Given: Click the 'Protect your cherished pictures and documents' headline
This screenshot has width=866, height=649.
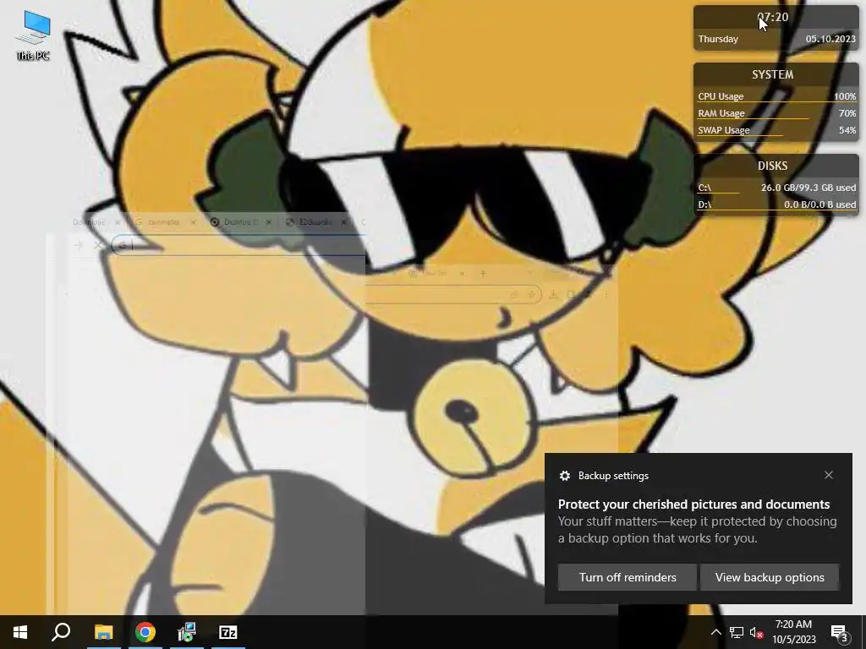Looking at the screenshot, I should coord(693,504).
